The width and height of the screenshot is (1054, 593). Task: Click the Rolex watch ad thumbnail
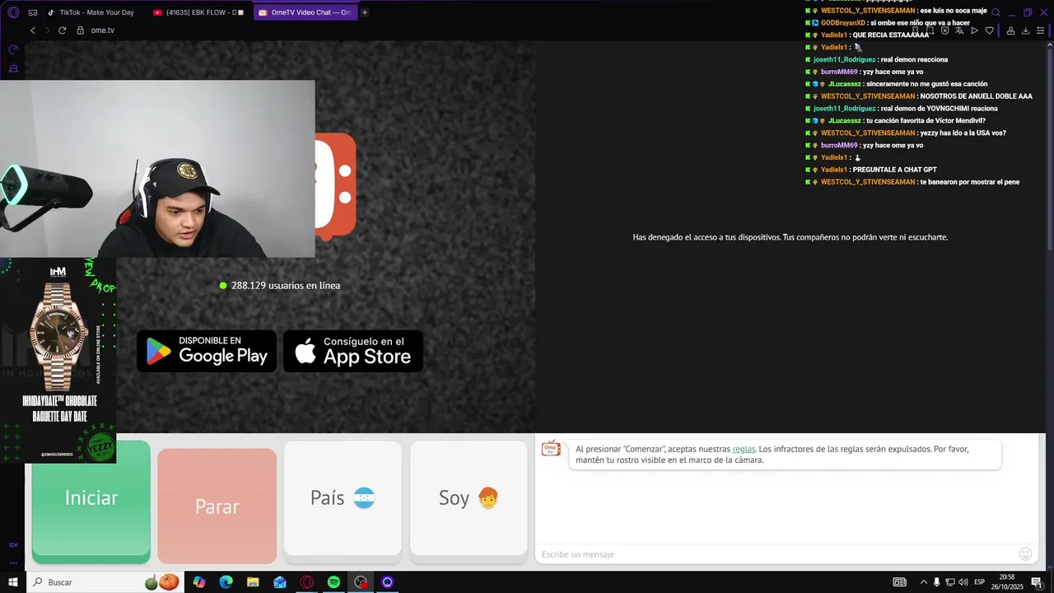coord(58,361)
